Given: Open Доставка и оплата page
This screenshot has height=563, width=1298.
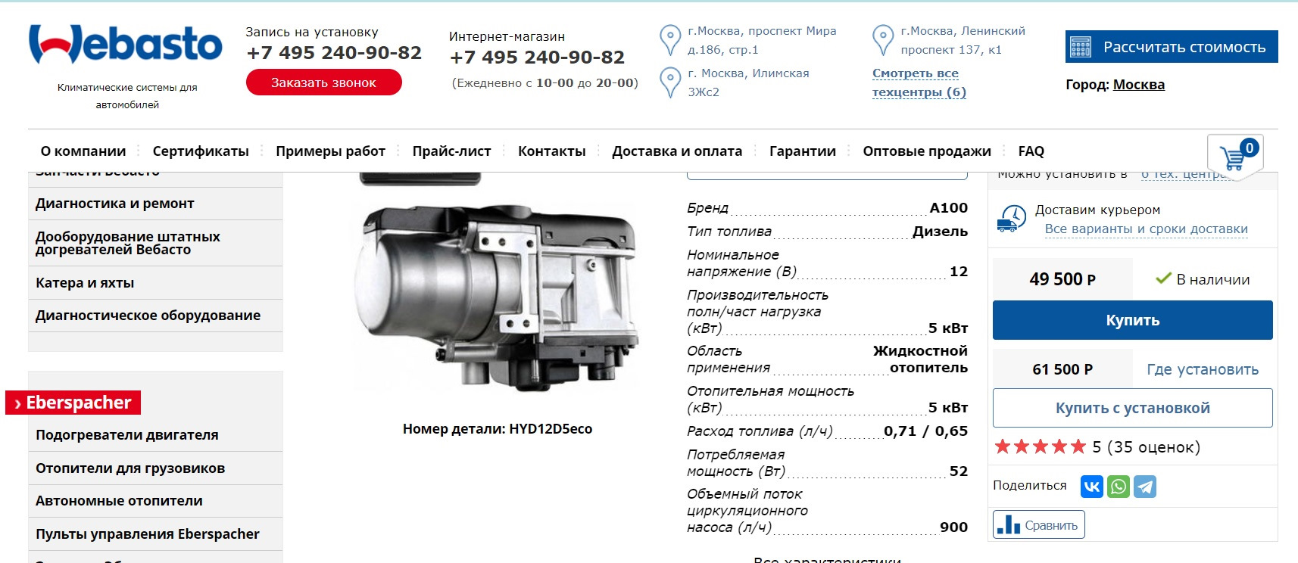Looking at the screenshot, I should tap(677, 151).
